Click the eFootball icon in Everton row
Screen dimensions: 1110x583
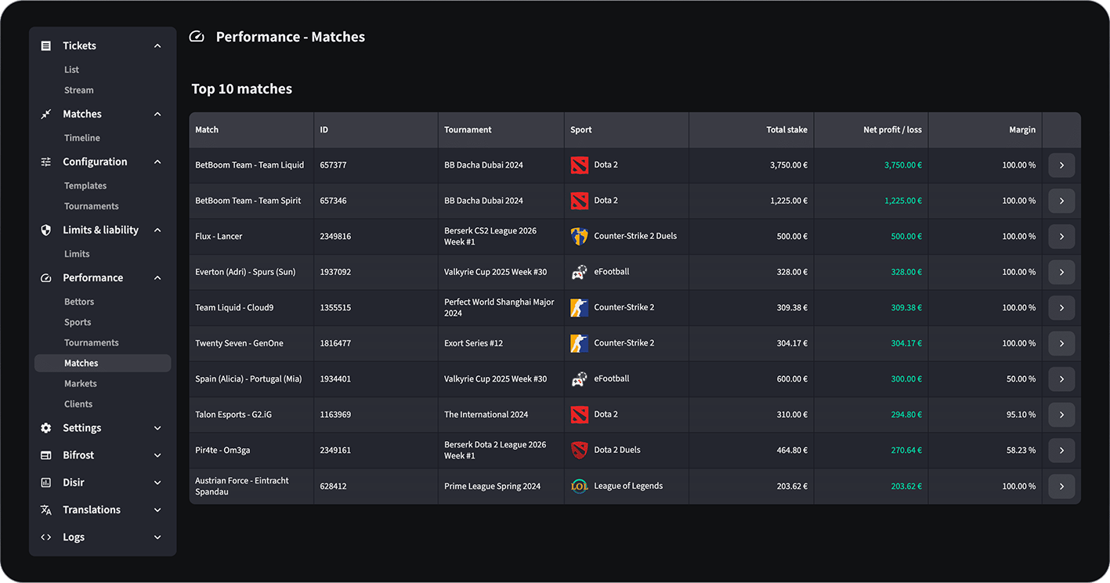579,272
